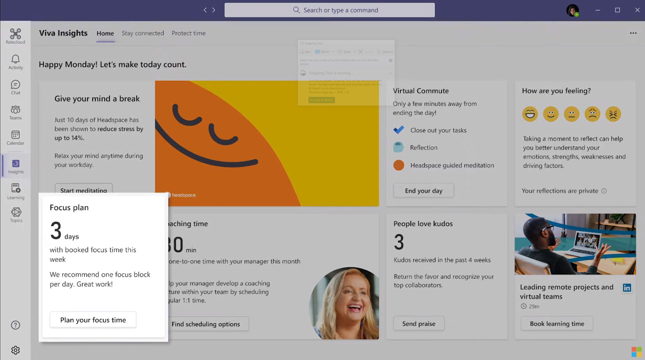Click the Focus plan card heading
This screenshot has width=645, height=360.
(x=69, y=207)
